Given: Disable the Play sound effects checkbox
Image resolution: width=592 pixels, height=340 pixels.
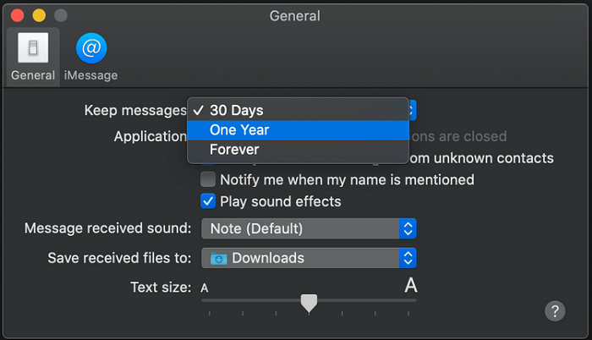Looking at the screenshot, I should (208, 201).
